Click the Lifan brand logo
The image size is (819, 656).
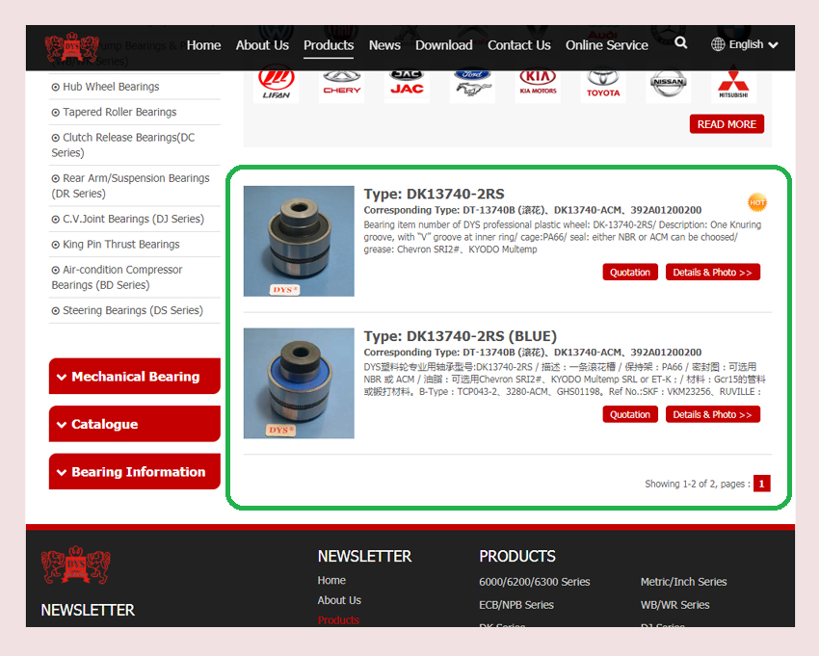[276, 83]
